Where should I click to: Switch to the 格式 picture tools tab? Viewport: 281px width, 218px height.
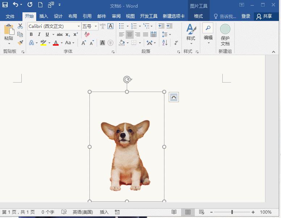coord(198,16)
